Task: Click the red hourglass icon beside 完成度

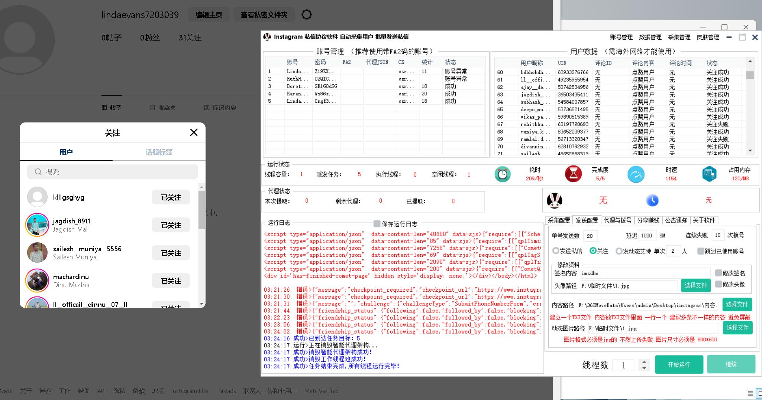Action: [x=573, y=174]
